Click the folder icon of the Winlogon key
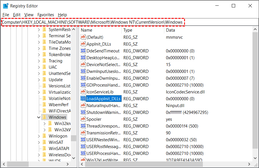 44,136
